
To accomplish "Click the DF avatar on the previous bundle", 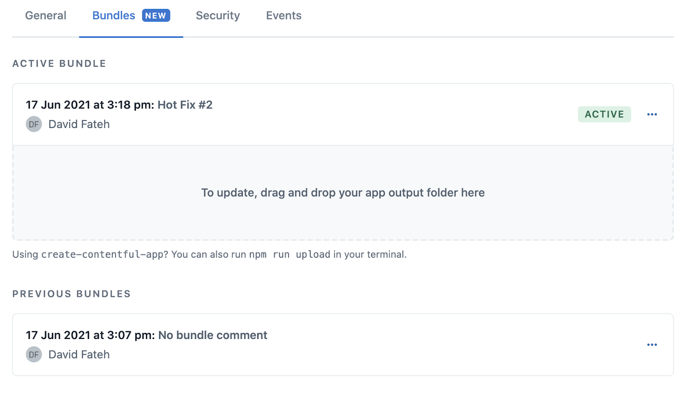I will (x=34, y=354).
